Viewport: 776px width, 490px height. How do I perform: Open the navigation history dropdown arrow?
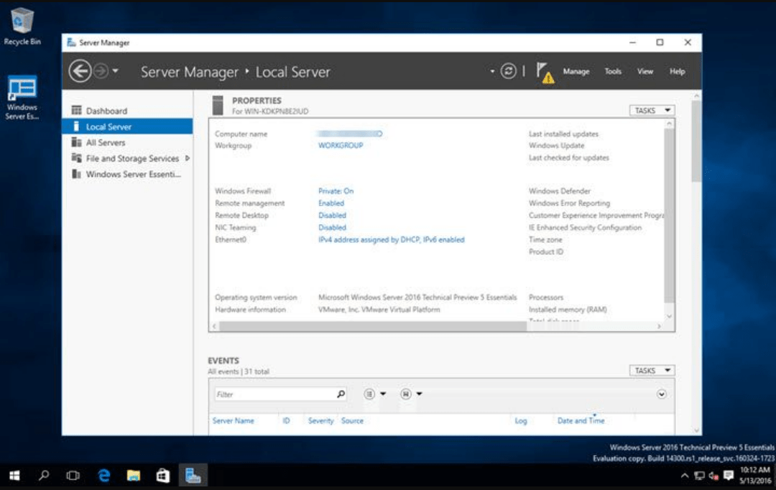click(115, 71)
